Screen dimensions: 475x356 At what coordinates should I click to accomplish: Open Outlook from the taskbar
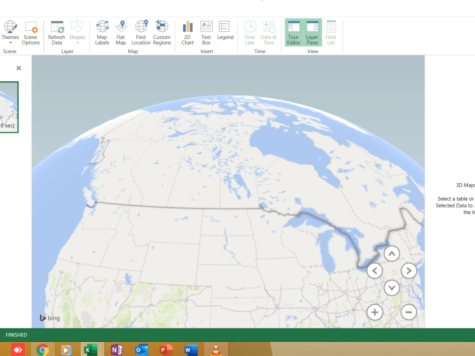pos(141,350)
